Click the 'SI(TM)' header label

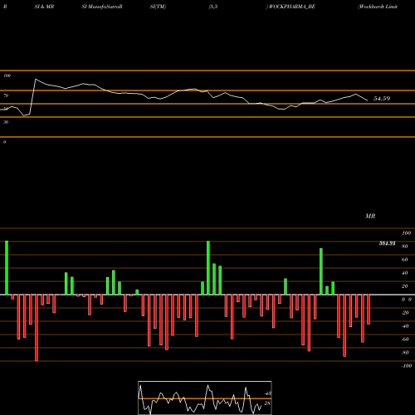[158, 7]
